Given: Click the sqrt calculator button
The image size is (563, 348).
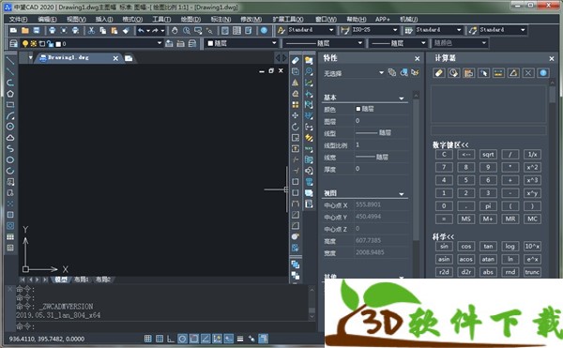Looking at the screenshot, I should pyautogui.click(x=488, y=155).
